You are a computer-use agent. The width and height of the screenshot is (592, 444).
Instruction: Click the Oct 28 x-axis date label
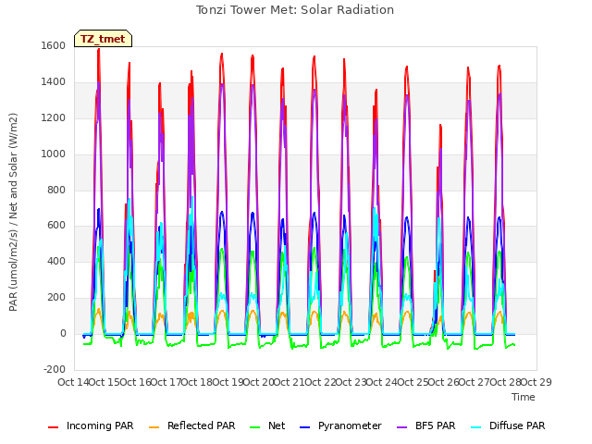pos(505,382)
